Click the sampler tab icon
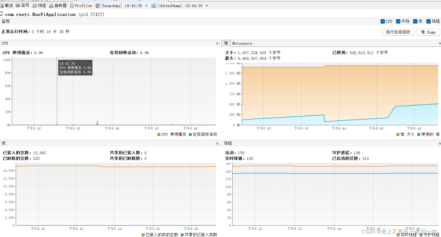Viewport: 441px width, 237px height. [x=51, y=5]
